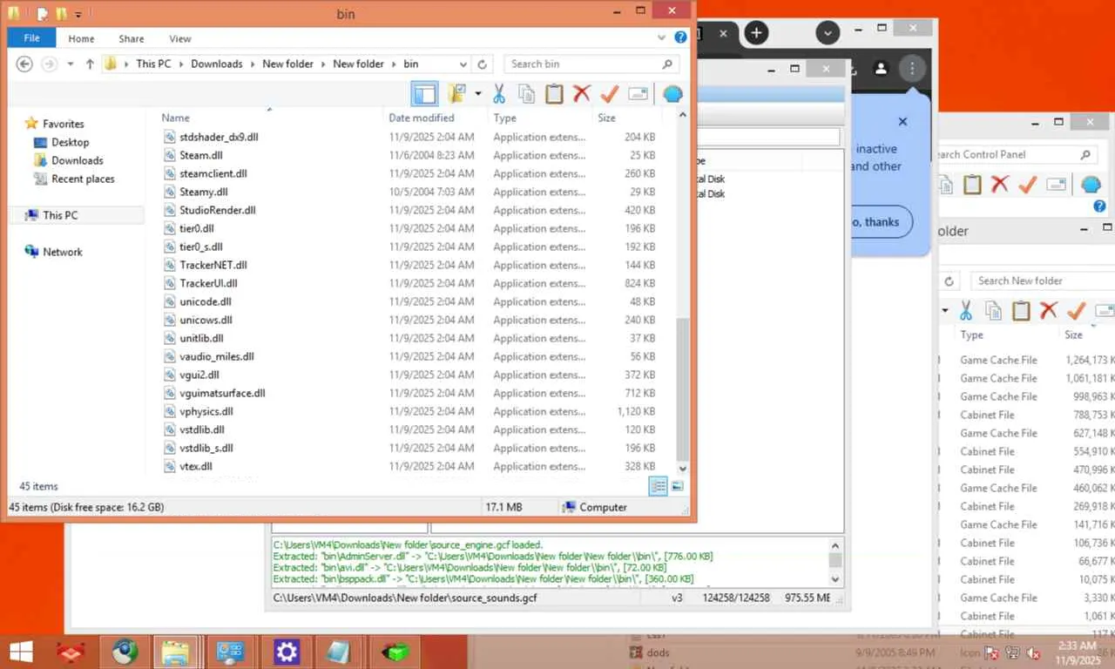Image resolution: width=1115 pixels, height=669 pixels.
Task: Open the Home ribbon tab
Action: click(x=81, y=38)
